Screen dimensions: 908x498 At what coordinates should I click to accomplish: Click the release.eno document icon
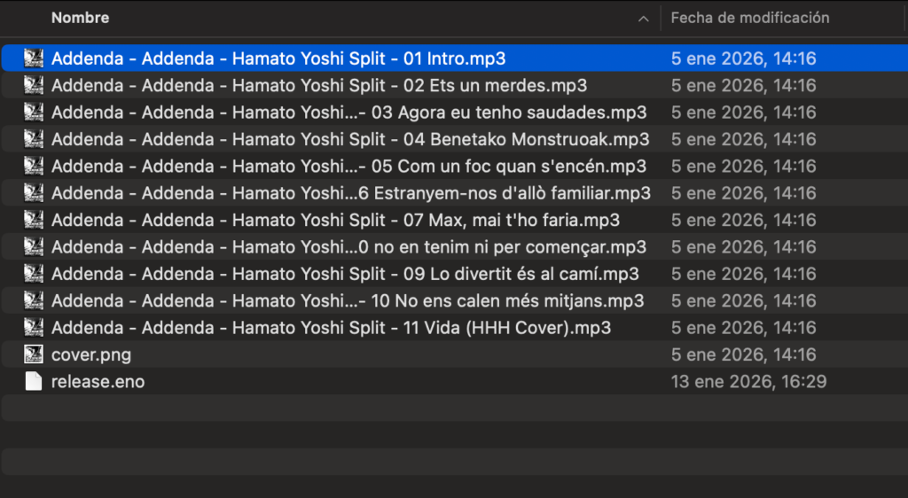coord(34,382)
